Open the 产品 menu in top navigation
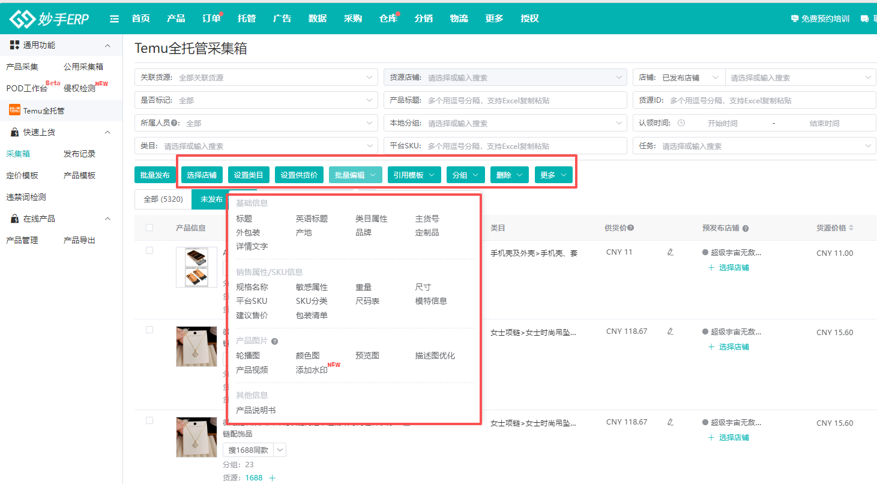This screenshot has height=484, width=877. [176, 18]
